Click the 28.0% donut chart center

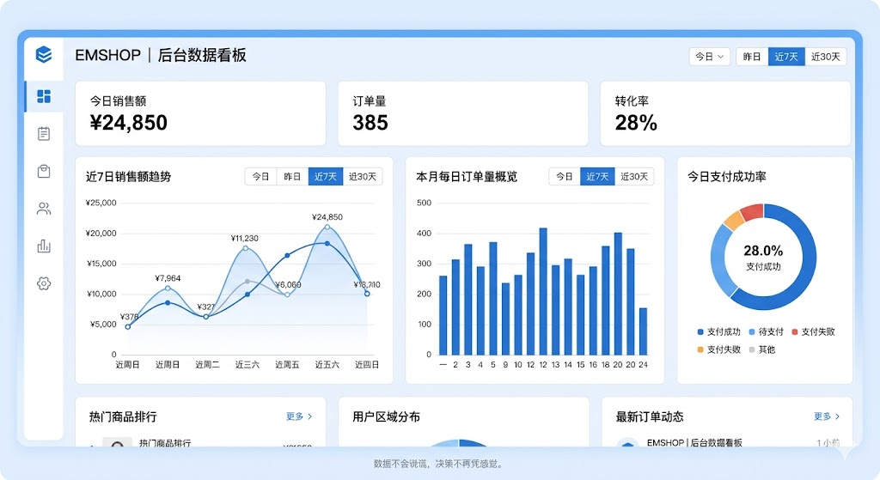tap(763, 257)
